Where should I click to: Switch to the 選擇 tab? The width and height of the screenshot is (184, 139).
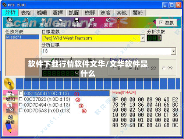click(x=58, y=13)
